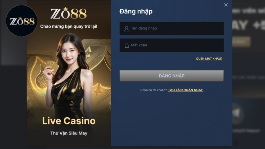Click the user silhouette icon in the username field

point(127,28)
